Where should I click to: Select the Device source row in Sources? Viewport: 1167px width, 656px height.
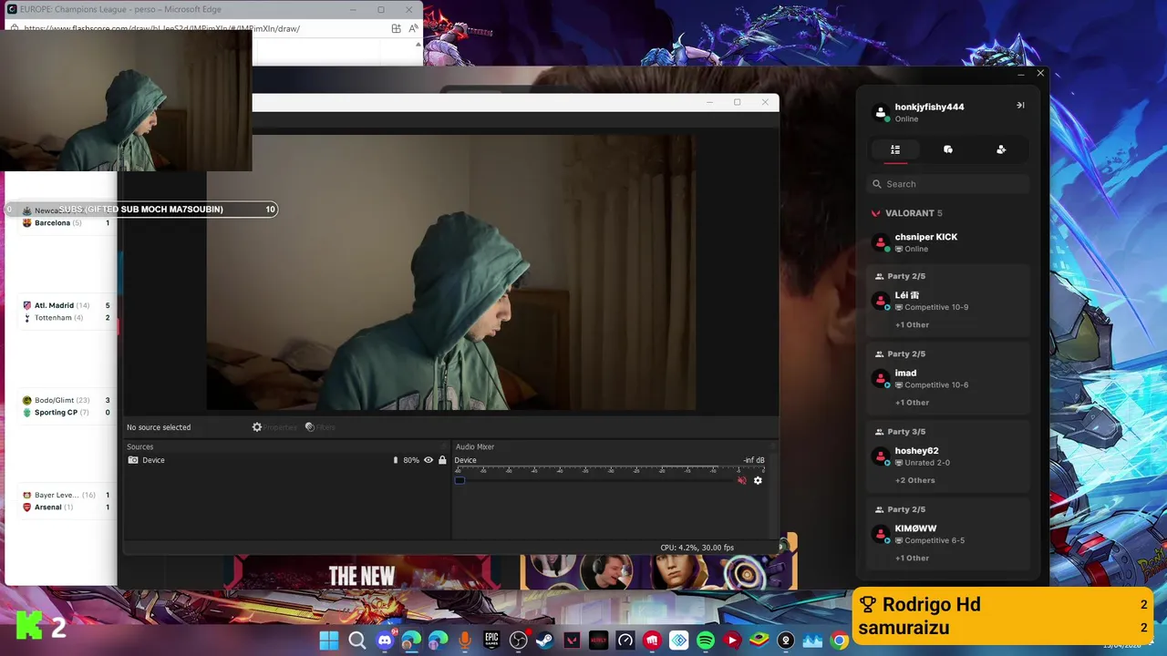coord(287,460)
